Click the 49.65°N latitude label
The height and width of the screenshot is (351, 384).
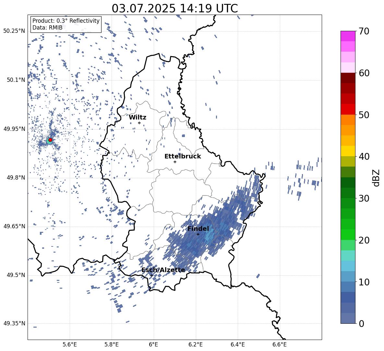[14, 226]
